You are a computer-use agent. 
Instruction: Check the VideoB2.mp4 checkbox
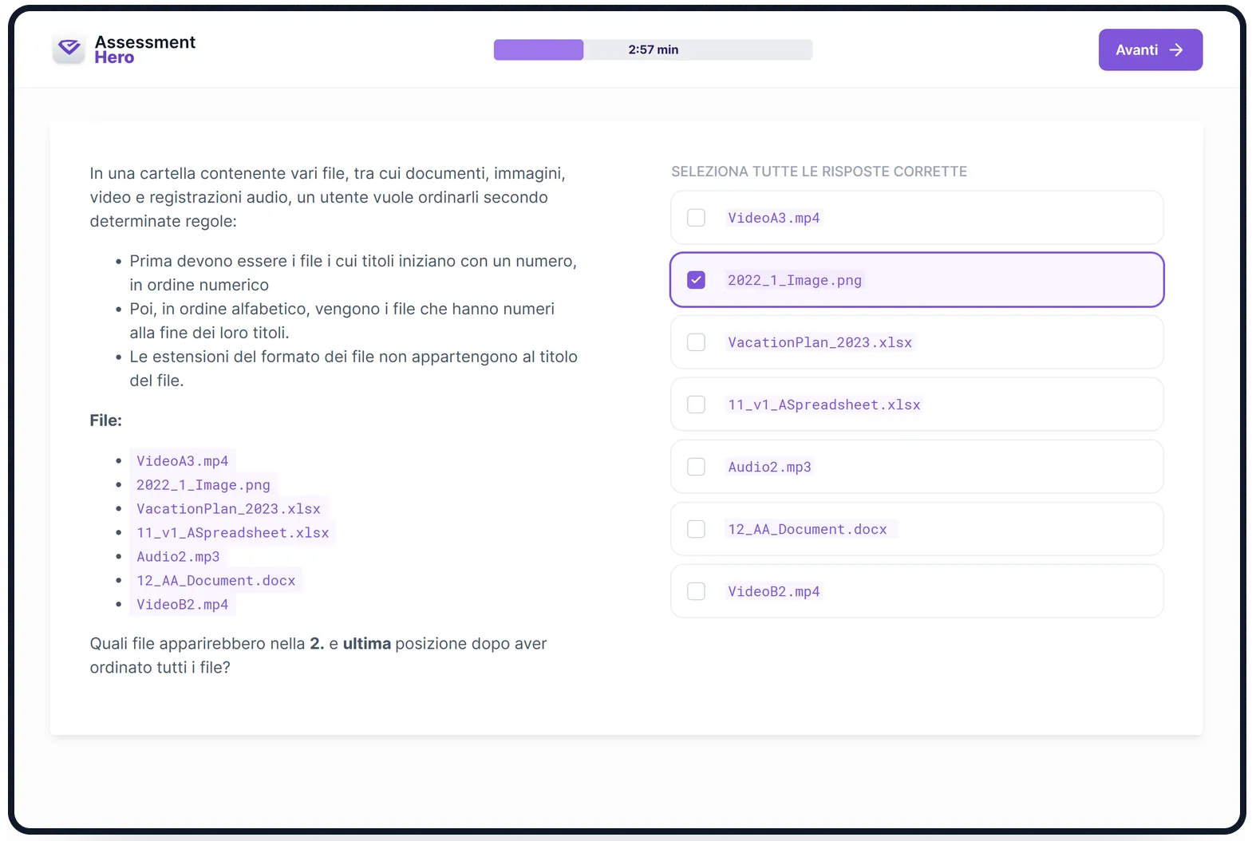696,591
